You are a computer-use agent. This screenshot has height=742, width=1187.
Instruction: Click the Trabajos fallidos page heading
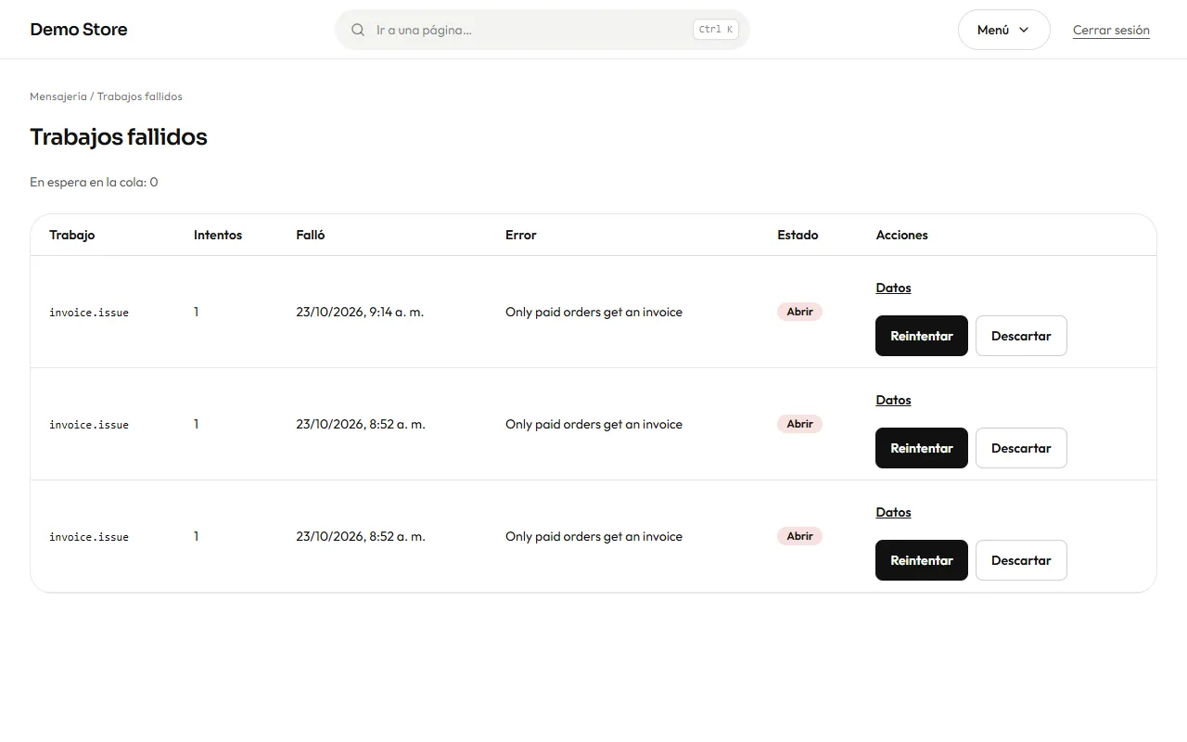(119, 136)
